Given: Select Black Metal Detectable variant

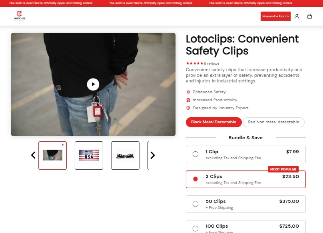Looking at the screenshot, I should [x=214, y=122].
